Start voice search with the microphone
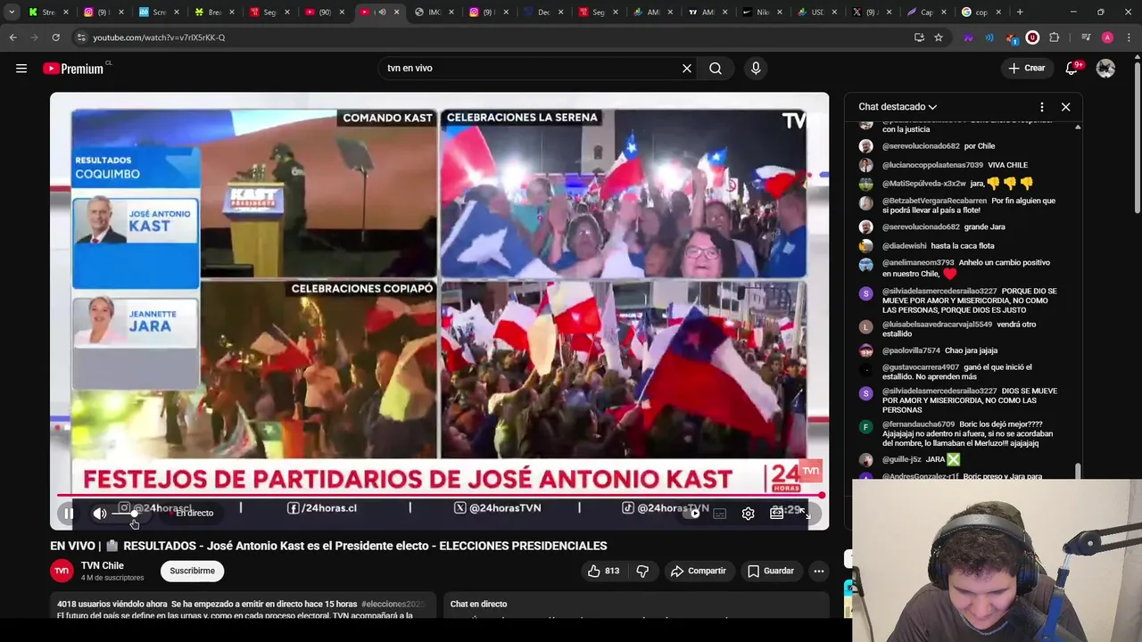Viewport: 1142px width, 642px height. pos(756,69)
